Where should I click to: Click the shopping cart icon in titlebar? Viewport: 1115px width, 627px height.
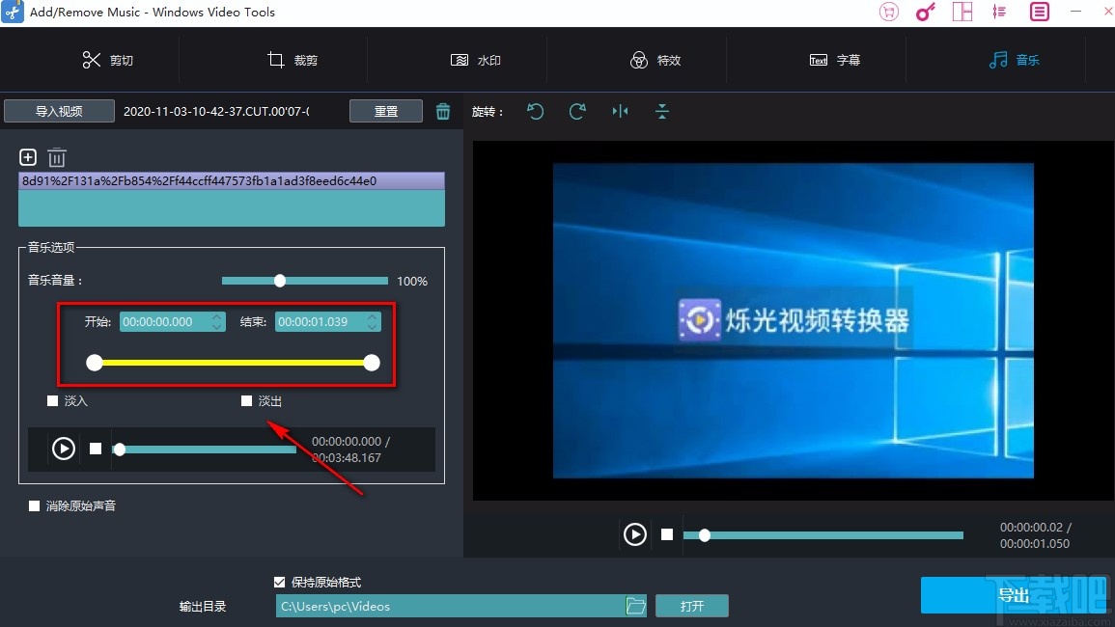(x=888, y=12)
